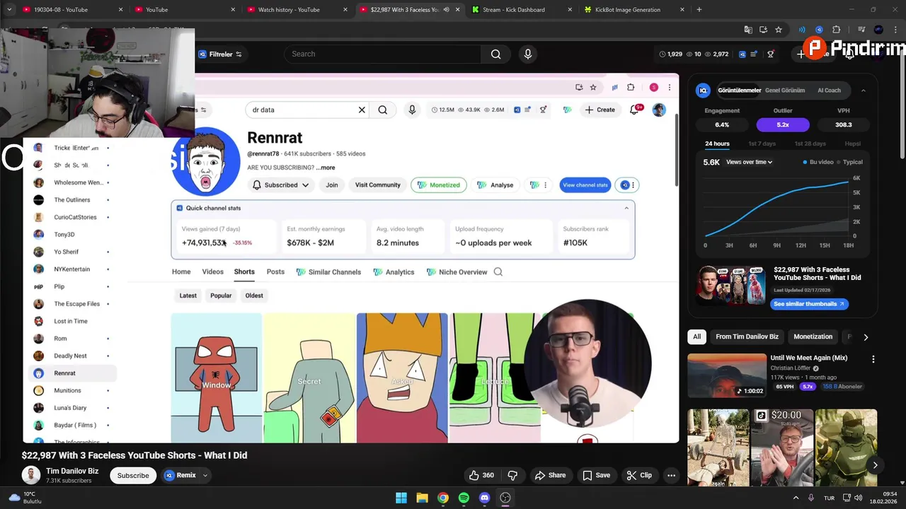Open the Similar Channels tab
Viewport: 906px width, 509px height.
coord(328,271)
